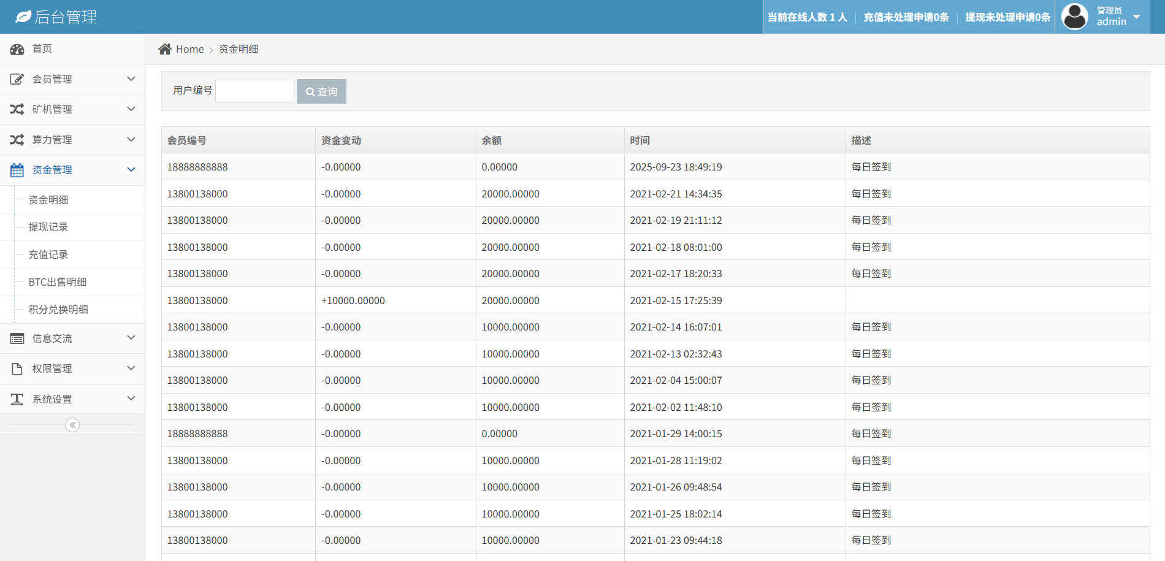Collapse the 资金管理 chevron
Image resolution: width=1165 pixels, height=561 pixels.
coord(131,170)
